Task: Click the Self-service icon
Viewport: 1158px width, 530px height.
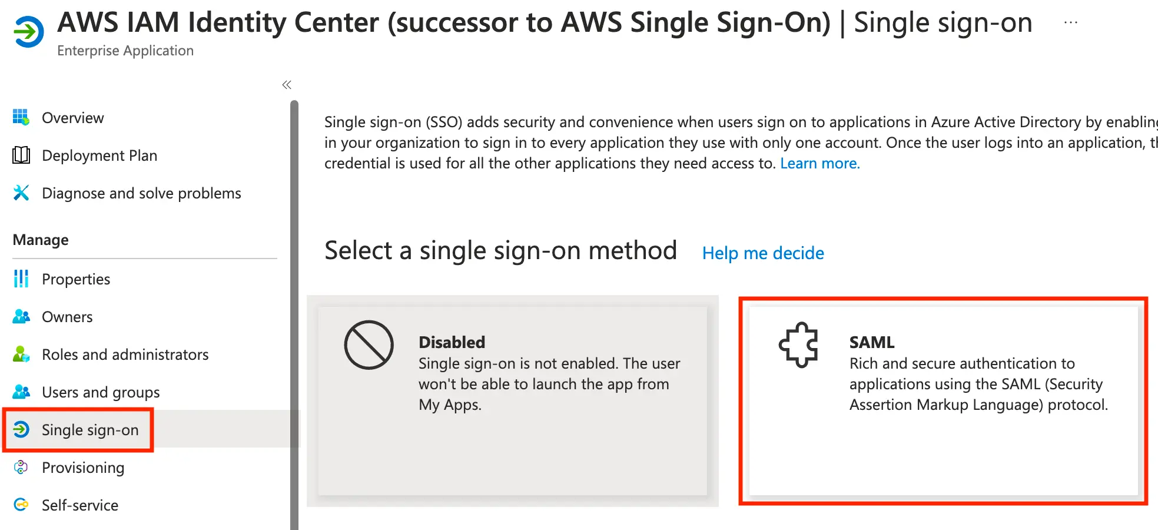Action: click(21, 505)
